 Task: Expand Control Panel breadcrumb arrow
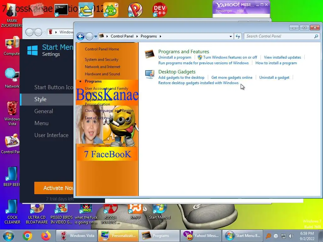click(137, 37)
